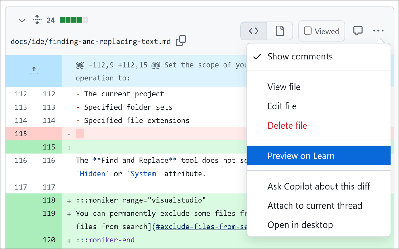The width and height of the screenshot is (399, 249).
Task: Open the three-dot file options menu
Action: (378, 31)
